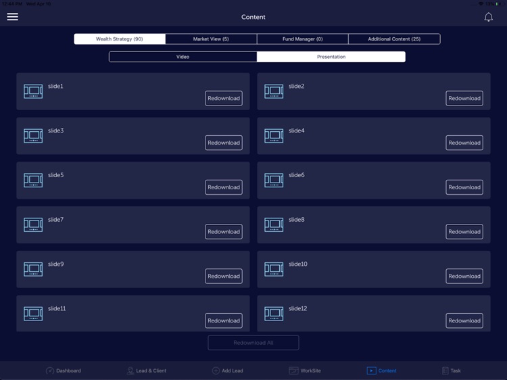Switch to Wealth Strategy (90) tab
Viewport: 507px width, 380px height.
[120, 39]
